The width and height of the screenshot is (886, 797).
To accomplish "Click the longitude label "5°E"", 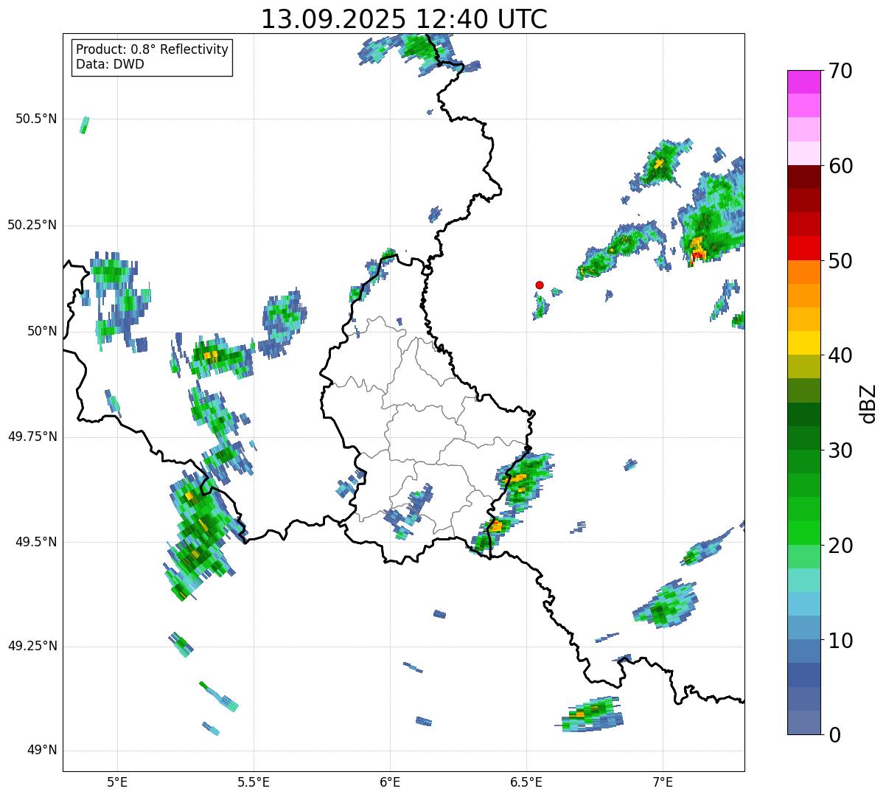I will coord(117,782).
